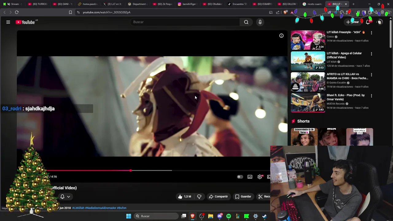The width and height of the screenshot is (393, 221).
Task: Go to the YouTube home logo
Action: 25,22
